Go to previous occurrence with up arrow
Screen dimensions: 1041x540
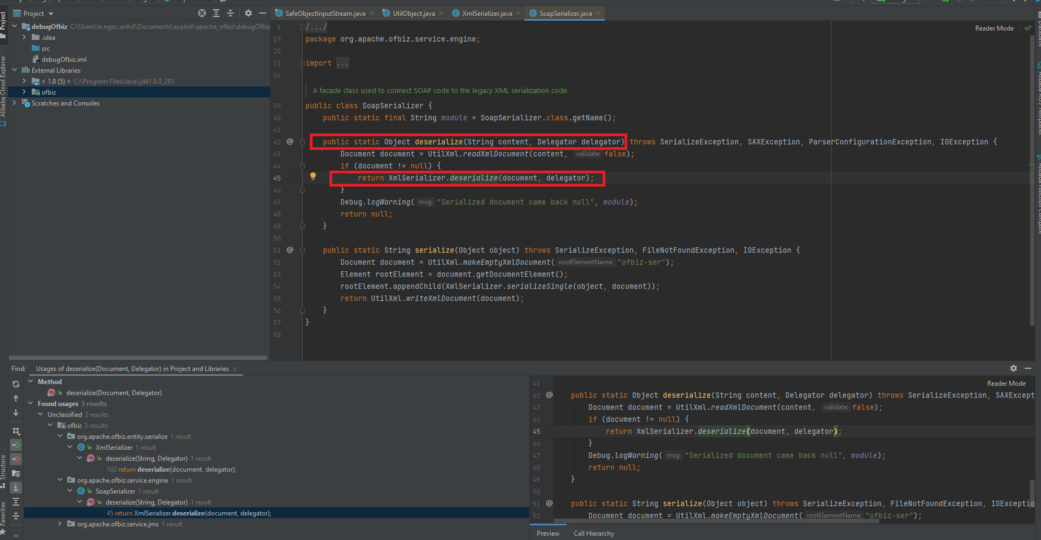(16, 399)
